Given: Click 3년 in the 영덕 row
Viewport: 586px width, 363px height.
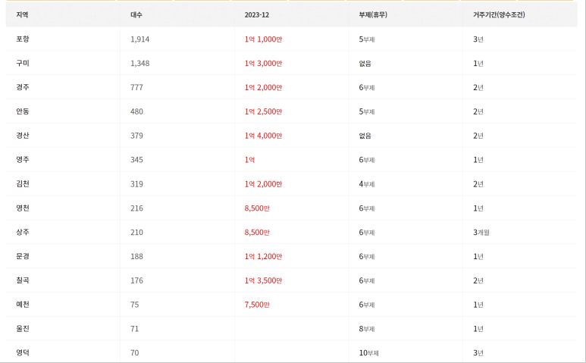Looking at the screenshot, I should (x=478, y=353).
